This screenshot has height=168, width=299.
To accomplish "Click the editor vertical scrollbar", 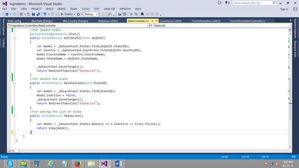I will (x=290, y=90).
